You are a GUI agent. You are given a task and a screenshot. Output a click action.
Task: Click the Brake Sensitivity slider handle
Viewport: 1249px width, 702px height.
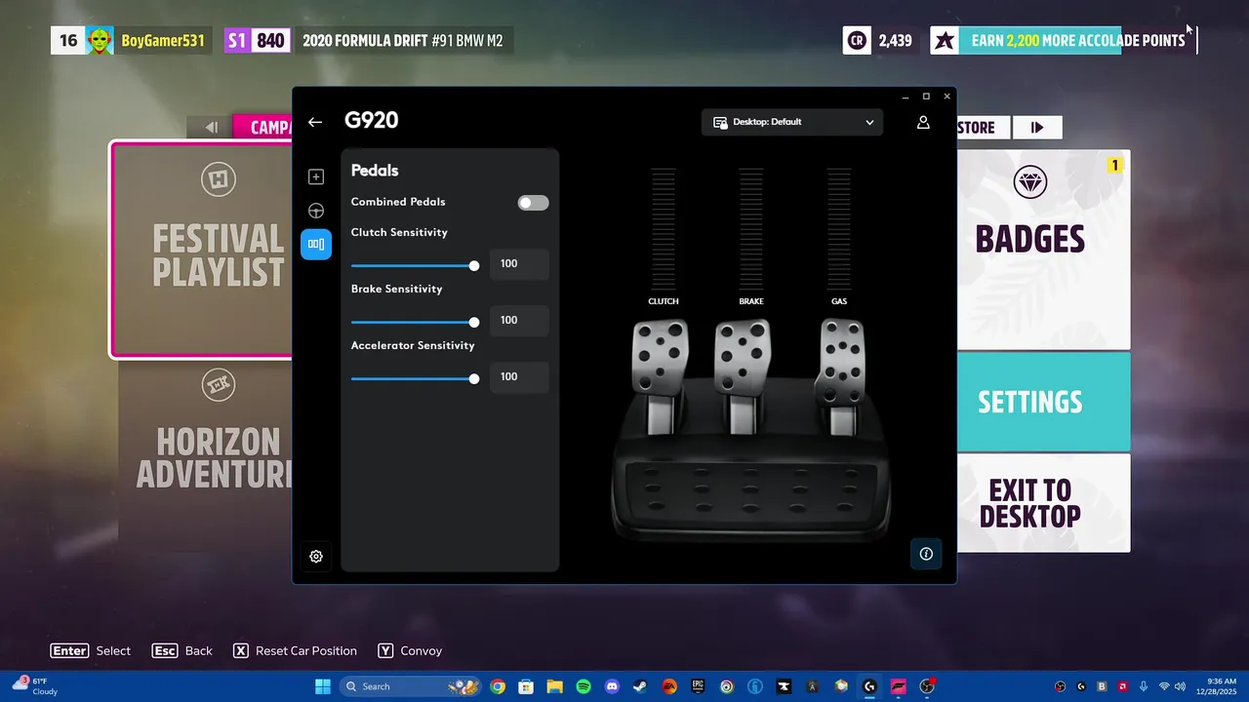click(x=474, y=322)
